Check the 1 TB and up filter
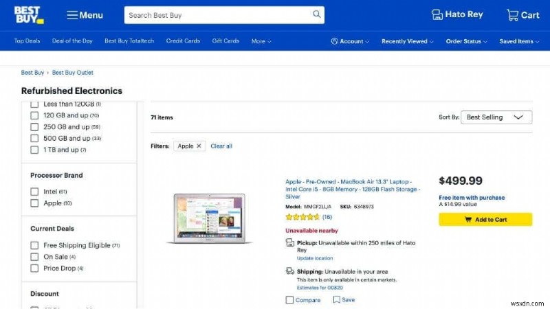The image size is (550, 309). tap(34, 150)
